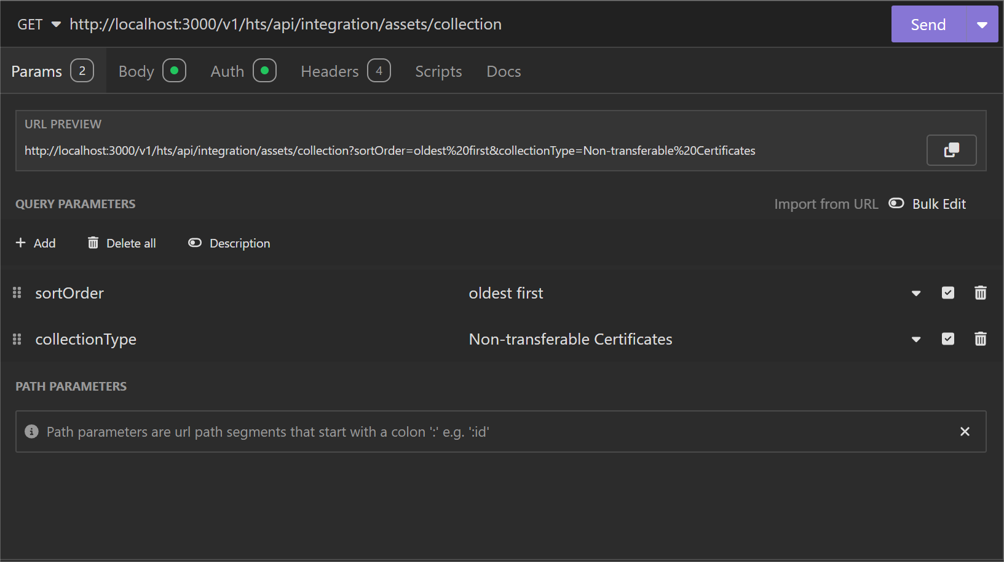Delete the collectionType query parameter
The height and width of the screenshot is (562, 1004).
click(x=980, y=338)
